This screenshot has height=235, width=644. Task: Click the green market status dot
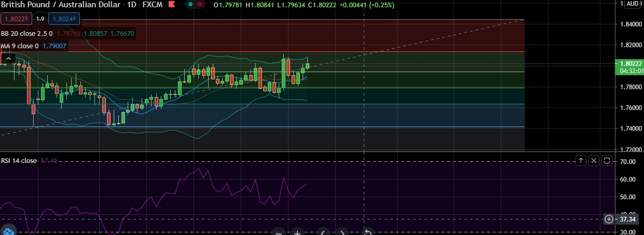(191, 5)
